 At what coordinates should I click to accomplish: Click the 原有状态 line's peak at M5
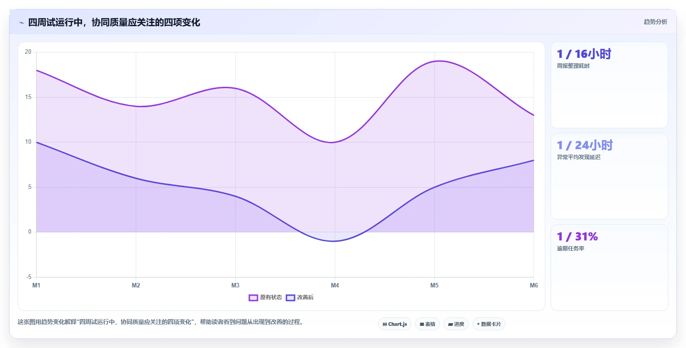tap(434, 61)
